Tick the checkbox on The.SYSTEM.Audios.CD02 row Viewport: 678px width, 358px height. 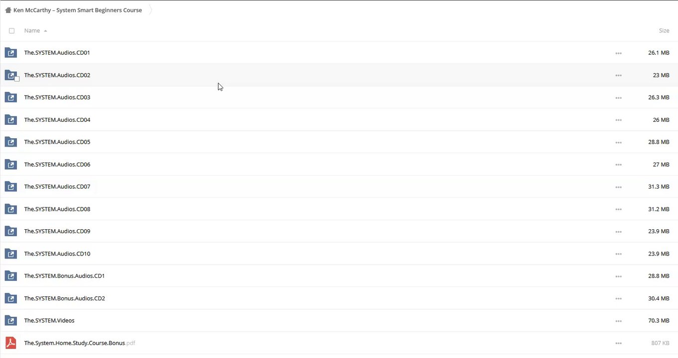[17, 79]
